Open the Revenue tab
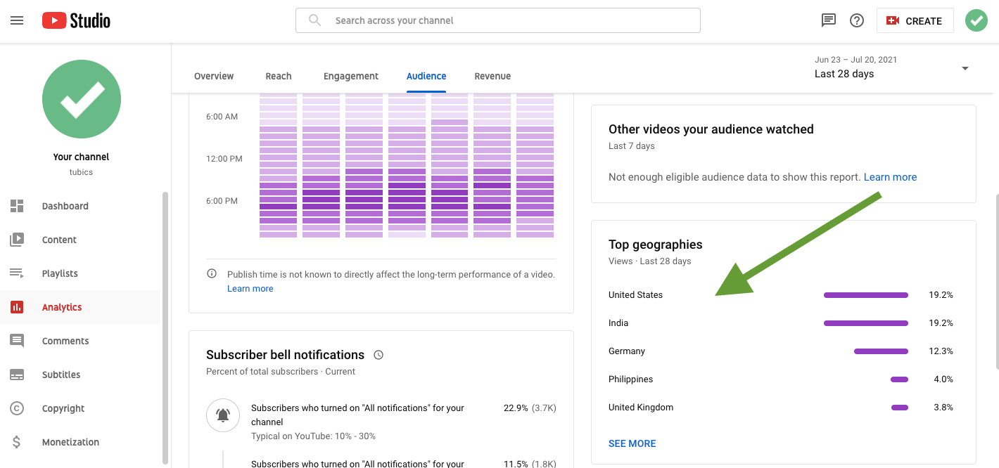 coord(492,76)
